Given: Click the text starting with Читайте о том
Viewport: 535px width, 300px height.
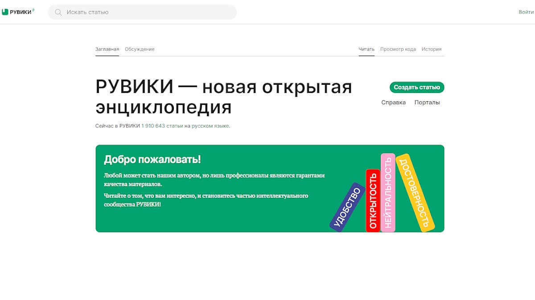Looking at the screenshot, I should tap(206, 200).
